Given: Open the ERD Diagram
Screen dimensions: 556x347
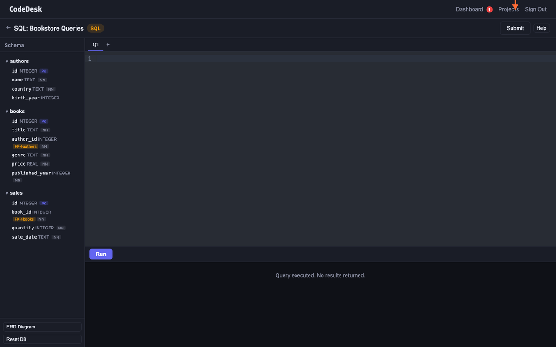Looking at the screenshot, I should click(x=42, y=327).
